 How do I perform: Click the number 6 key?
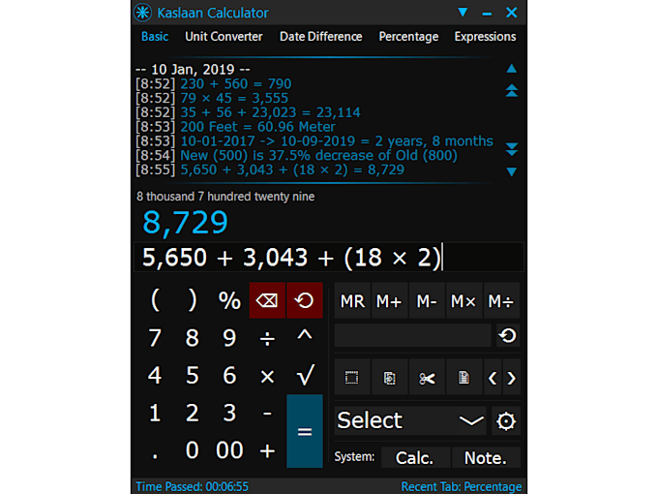pos(229,376)
